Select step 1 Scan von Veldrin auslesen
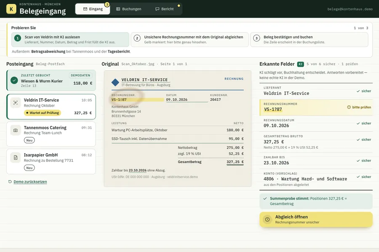The image size is (379, 252). click(x=70, y=39)
